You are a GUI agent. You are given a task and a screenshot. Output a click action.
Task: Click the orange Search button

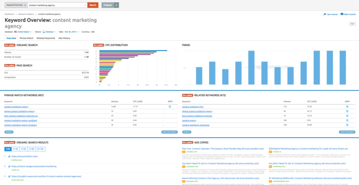(93, 5)
